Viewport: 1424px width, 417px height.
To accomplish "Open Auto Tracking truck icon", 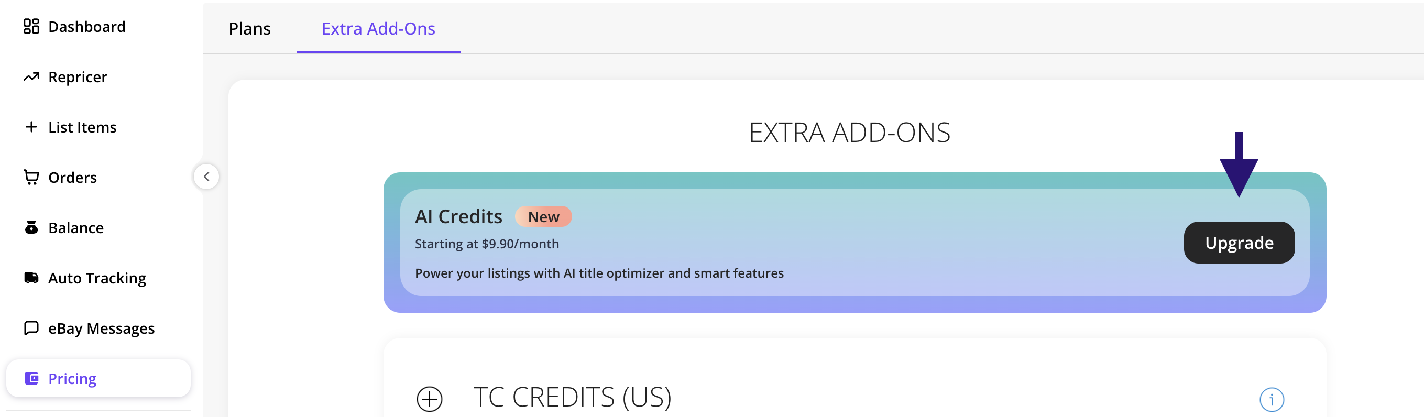I will (30, 278).
